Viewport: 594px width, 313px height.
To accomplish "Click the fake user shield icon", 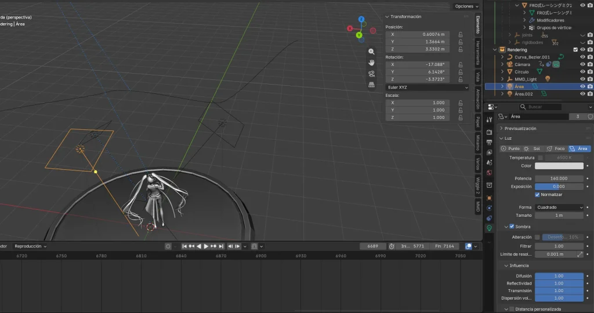I will point(590,117).
